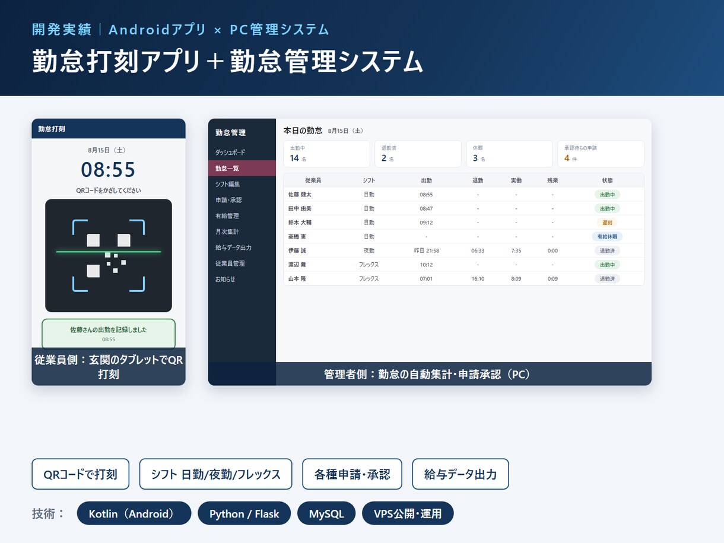Click the 8:09 worked hours cell
Image resolution: width=724 pixels, height=543 pixels.
point(516,278)
